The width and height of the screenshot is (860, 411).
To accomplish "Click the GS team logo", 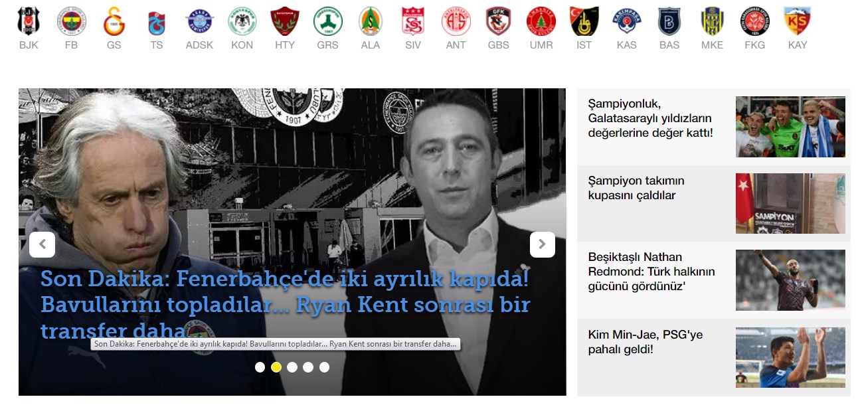I will click(x=114, y=21).
